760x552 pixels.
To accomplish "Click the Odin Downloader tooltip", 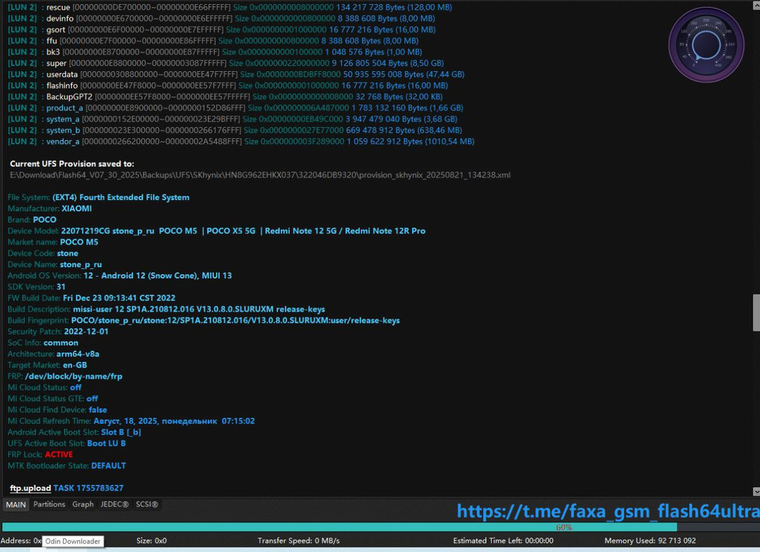I will (73, 542).
